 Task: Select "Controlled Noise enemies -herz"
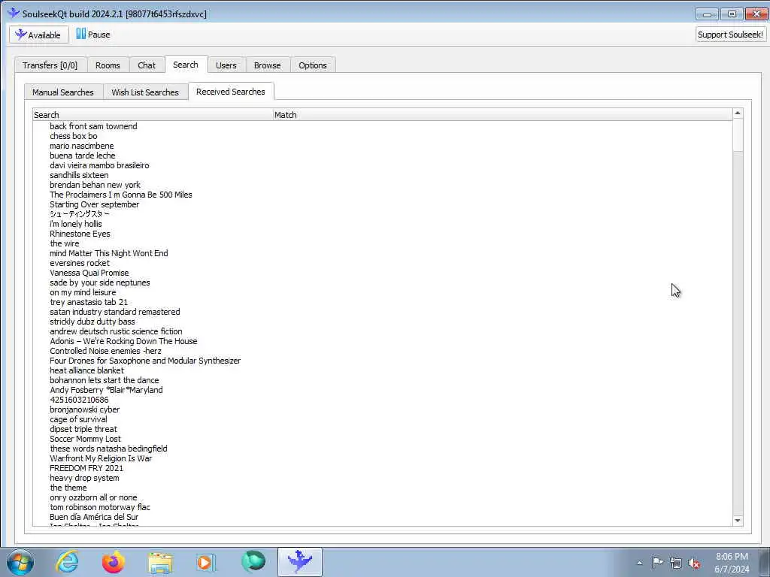pyautogui.click(x=105, y=351)
